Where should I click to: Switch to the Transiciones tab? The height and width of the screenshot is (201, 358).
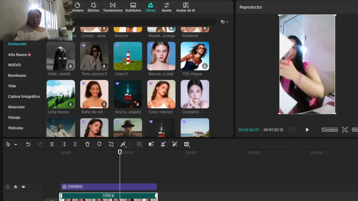pyautogui.click(x=113, y=8)
